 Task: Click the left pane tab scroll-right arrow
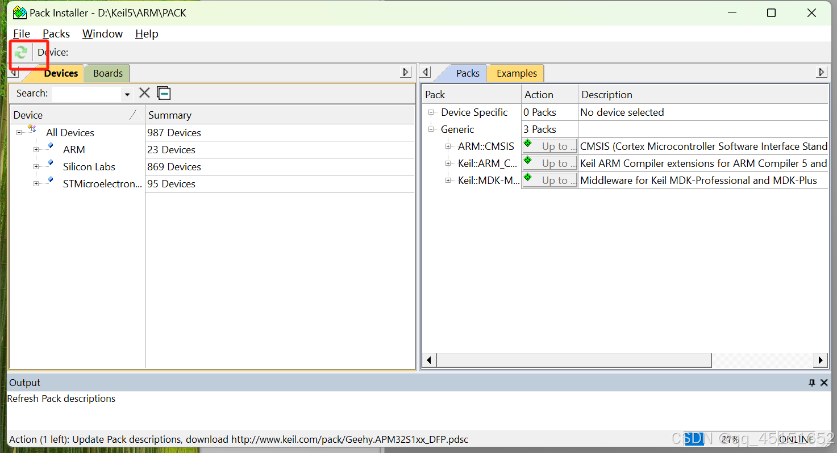406,72
